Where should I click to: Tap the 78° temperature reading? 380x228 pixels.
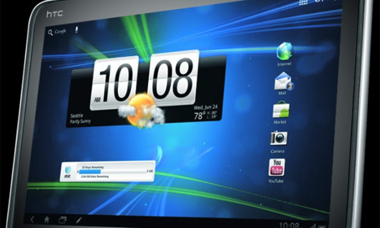[x=200, y=116]
